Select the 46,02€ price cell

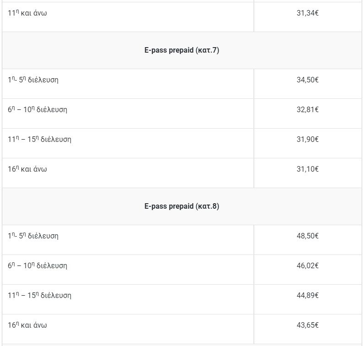[x=308, y=265]
